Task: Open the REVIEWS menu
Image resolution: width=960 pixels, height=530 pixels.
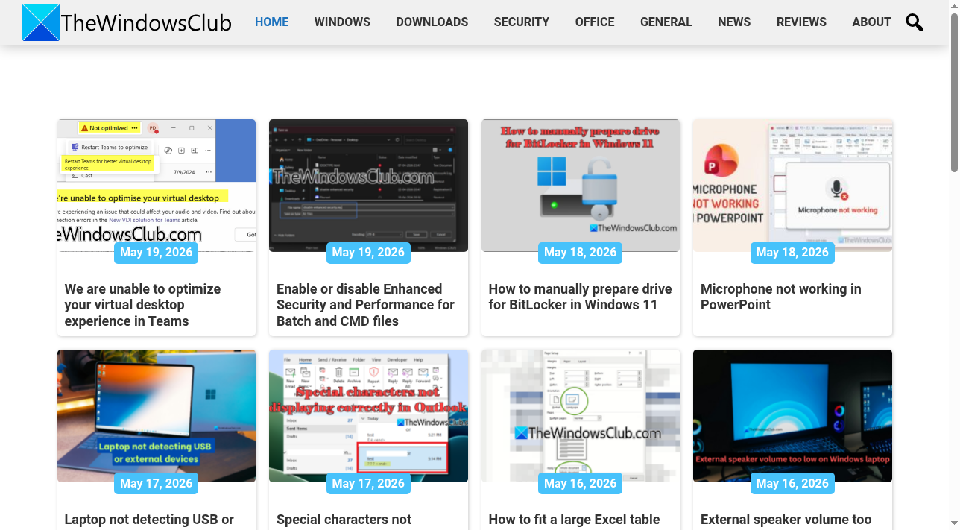Action: pyautogui.click(x=801, y=22)
